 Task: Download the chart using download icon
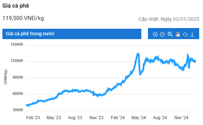(192, 34)
